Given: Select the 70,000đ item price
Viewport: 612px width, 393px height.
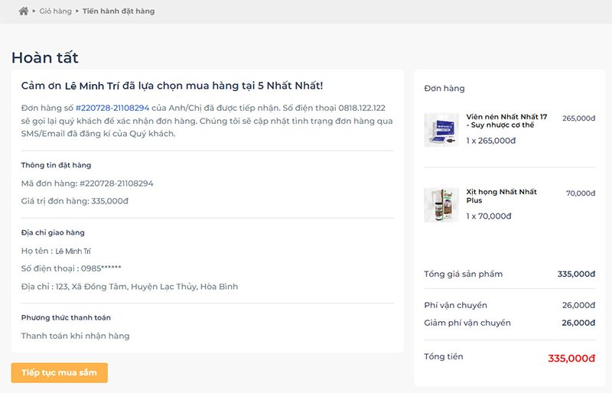Looking at the screenshot, I should (x=581, y=193).
